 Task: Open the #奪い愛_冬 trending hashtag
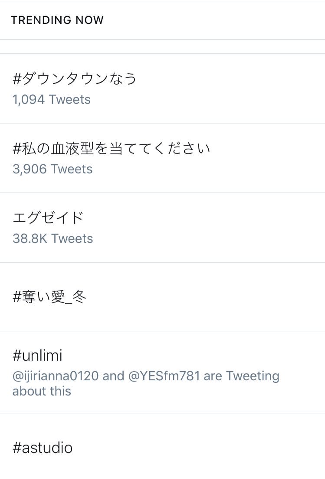click(x=49, y=296)
